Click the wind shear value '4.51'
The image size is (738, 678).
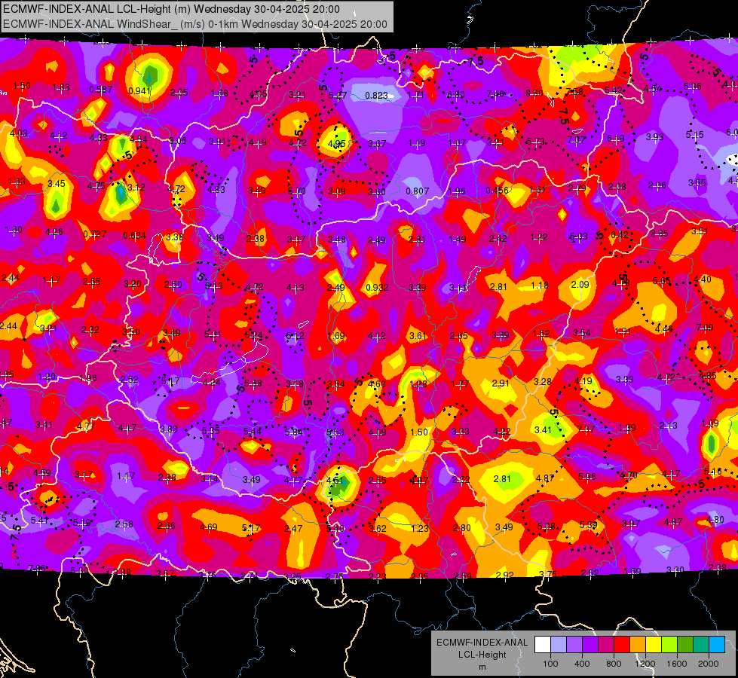(x=335, y=481)
